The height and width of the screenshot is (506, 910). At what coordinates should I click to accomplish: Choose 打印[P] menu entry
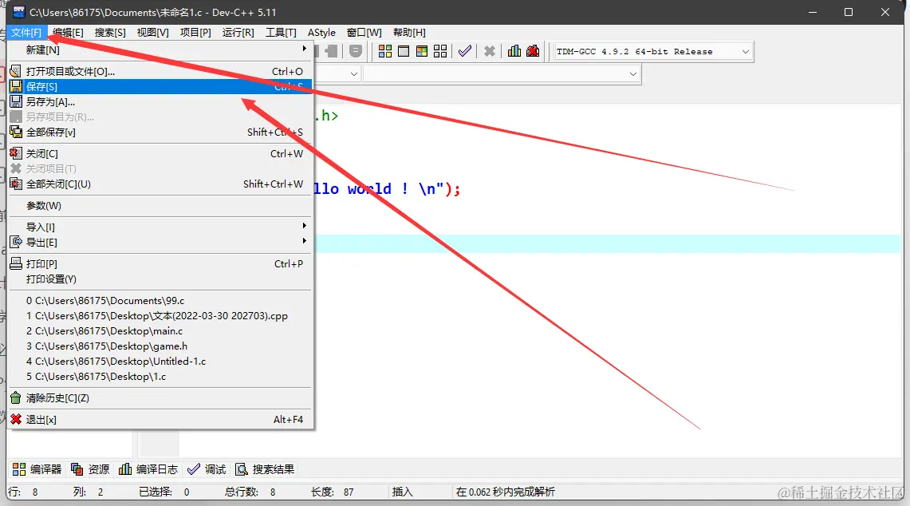click(x=160, y=263)
